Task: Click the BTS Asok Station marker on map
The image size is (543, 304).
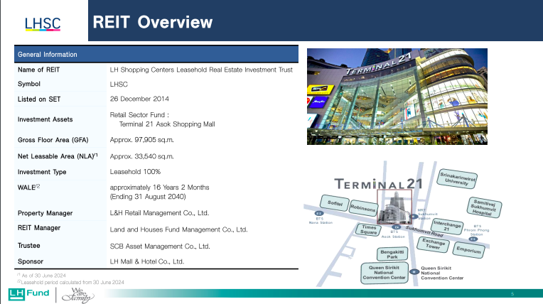Action: click(x=397, y=227)
